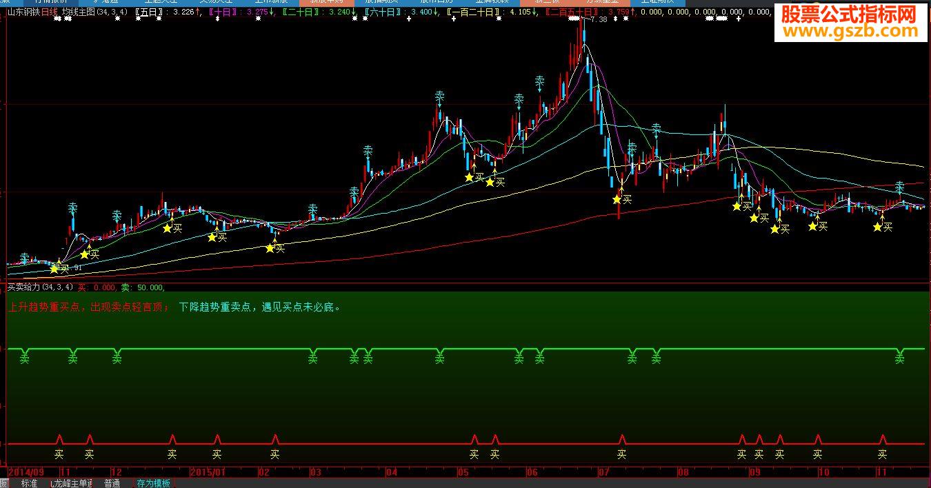Select the 04 month mark on time axis
This screenshot has height=488, width=931.
pyautogui.click(x=392, y=473)
